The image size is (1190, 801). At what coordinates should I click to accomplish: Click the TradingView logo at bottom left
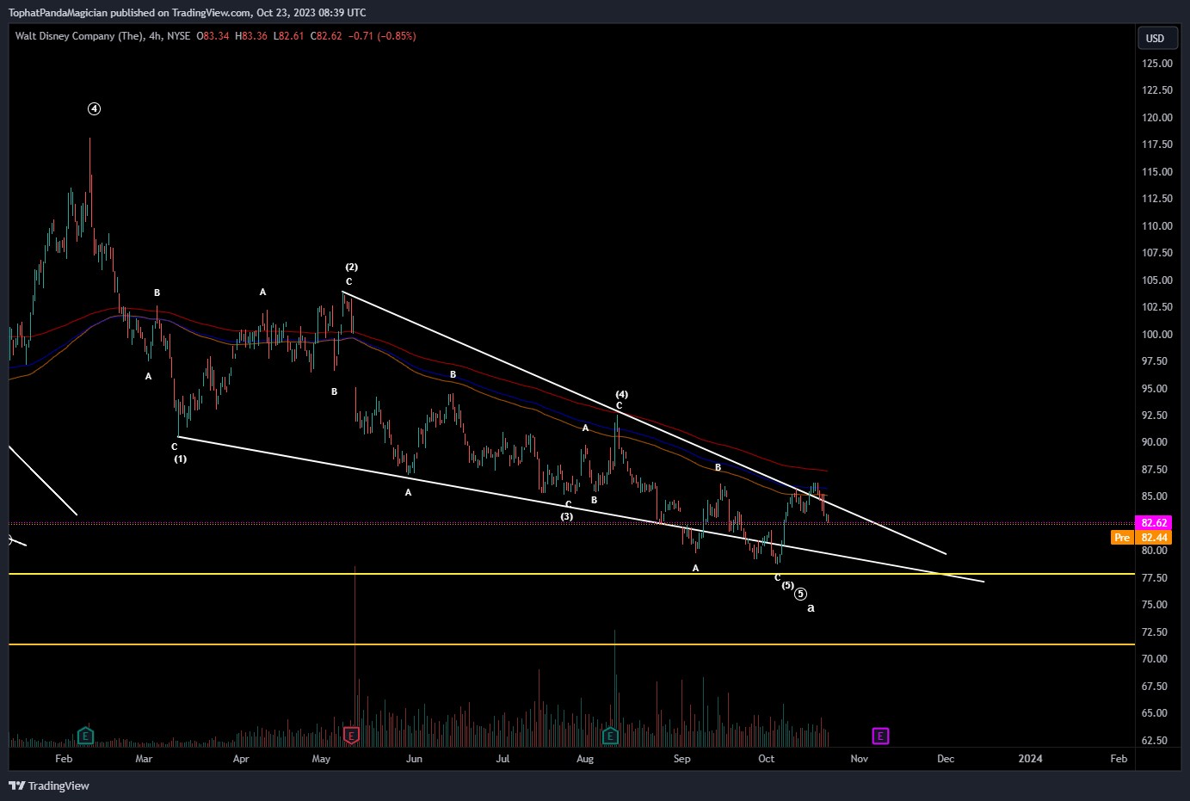(x=49, y=786)
